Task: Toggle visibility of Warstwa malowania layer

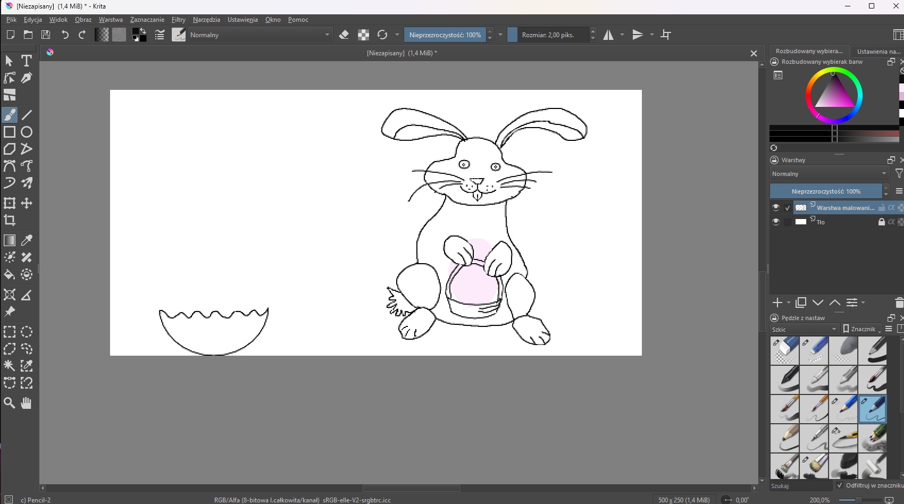Action: [x=776, y=207]
